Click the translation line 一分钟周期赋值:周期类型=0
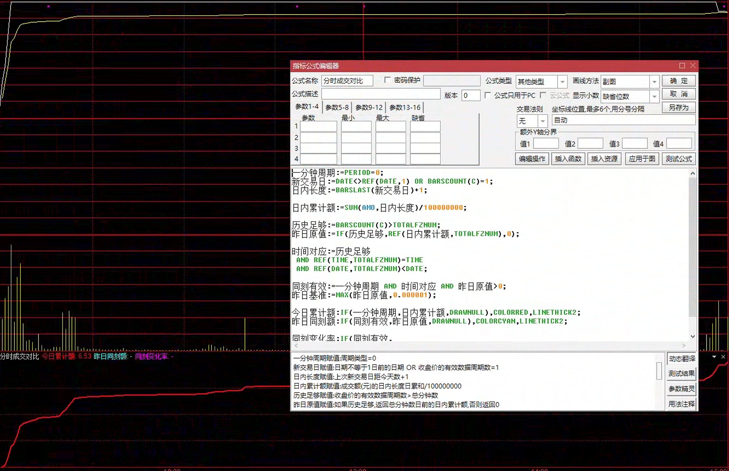This screenshot has width=729, height=471. point(335,358)
